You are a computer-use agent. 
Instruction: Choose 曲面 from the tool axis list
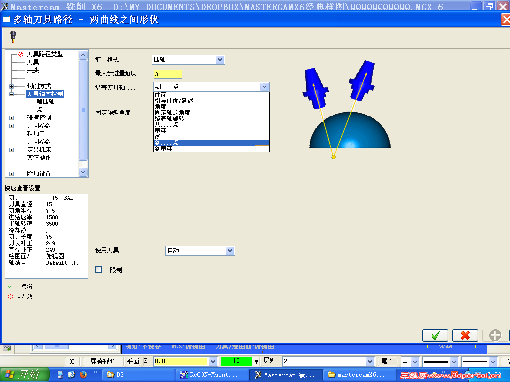click(211, 95)
